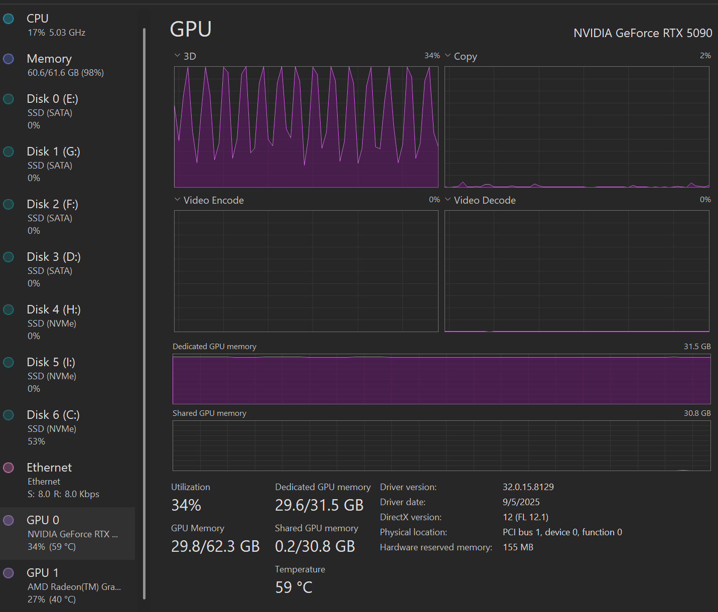Image resolution: width=718 pixels, height=612 pixels.
Task: Click the 3D graph "34%" percentage label
Action: (x=432, y=56)
